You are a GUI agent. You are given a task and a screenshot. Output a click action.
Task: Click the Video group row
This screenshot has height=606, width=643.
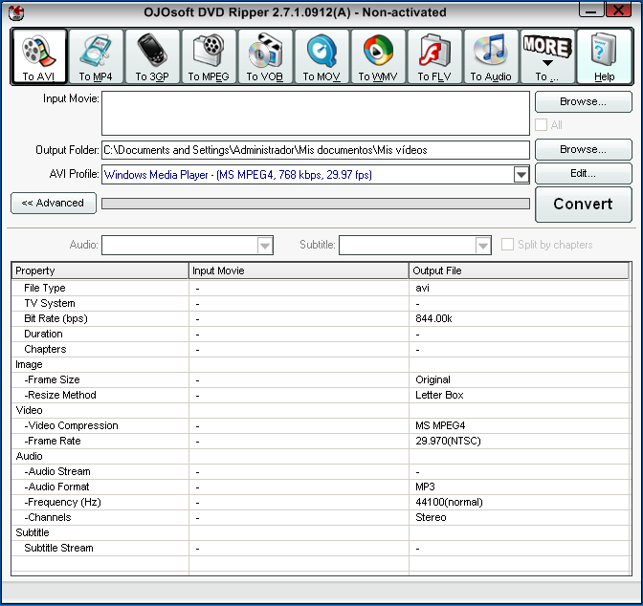point(321,411)
